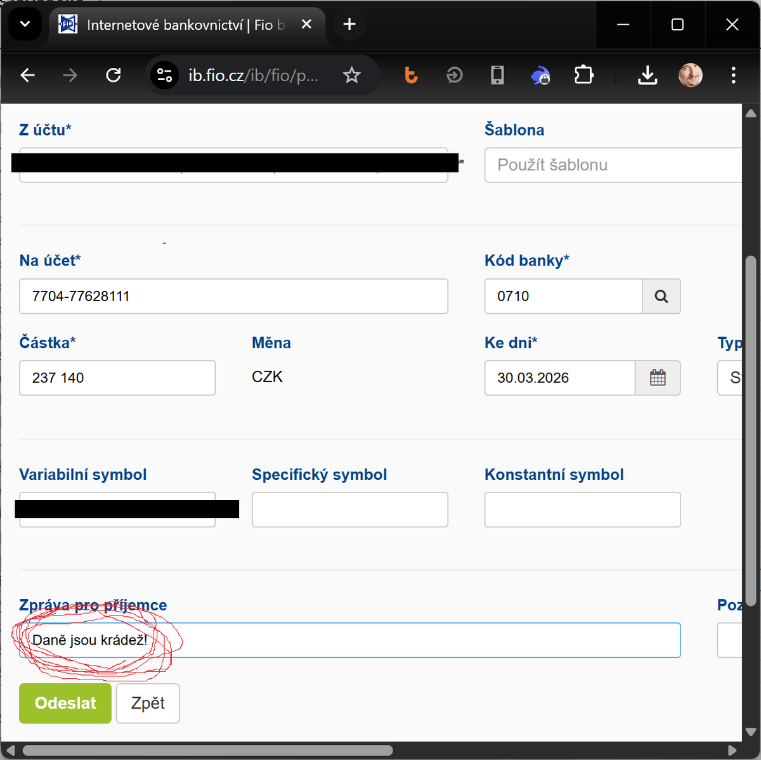This screenshot has width=761, height=760.
Task: View site information icon in address bar
Action: click(x=164, y=75)
